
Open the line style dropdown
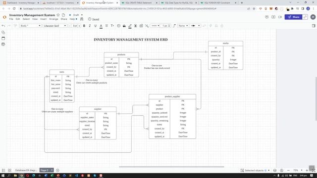point(155,26)
